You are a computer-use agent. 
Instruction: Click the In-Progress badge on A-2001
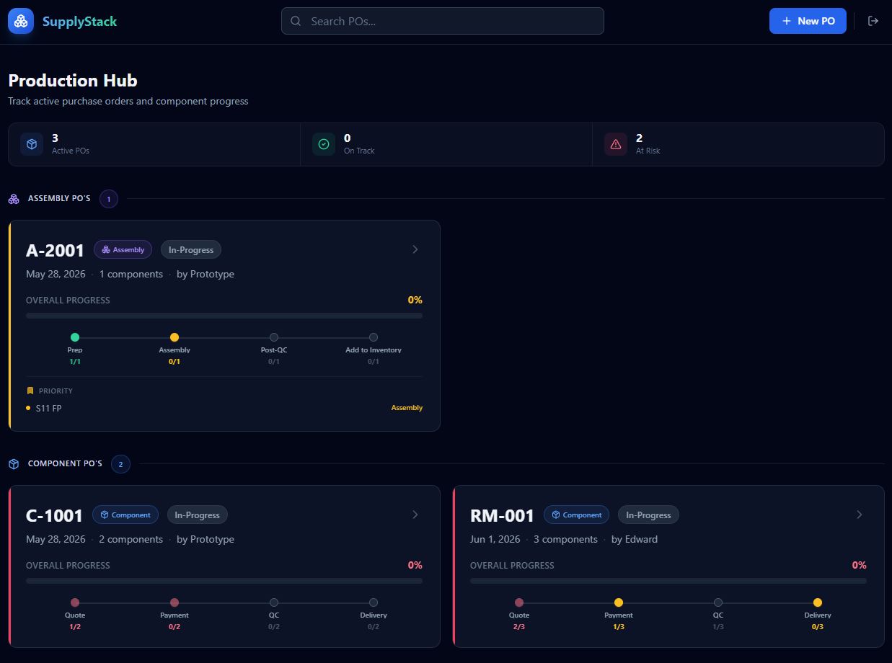click(191, 249)
